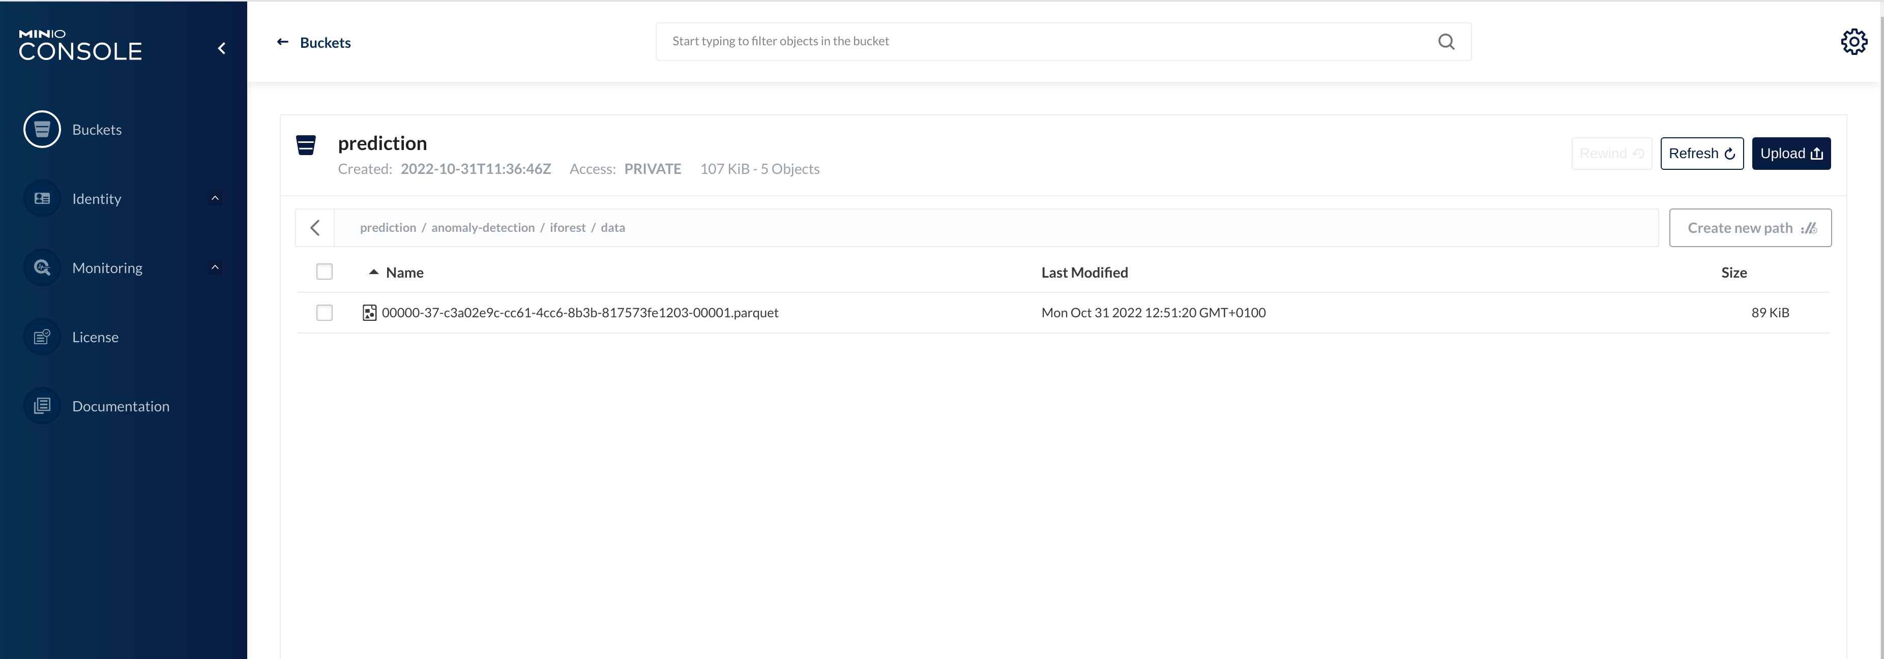Click the License sidebar icon
The width and height of the screenshot is (1884, 659).
click(x=42, y=337)
